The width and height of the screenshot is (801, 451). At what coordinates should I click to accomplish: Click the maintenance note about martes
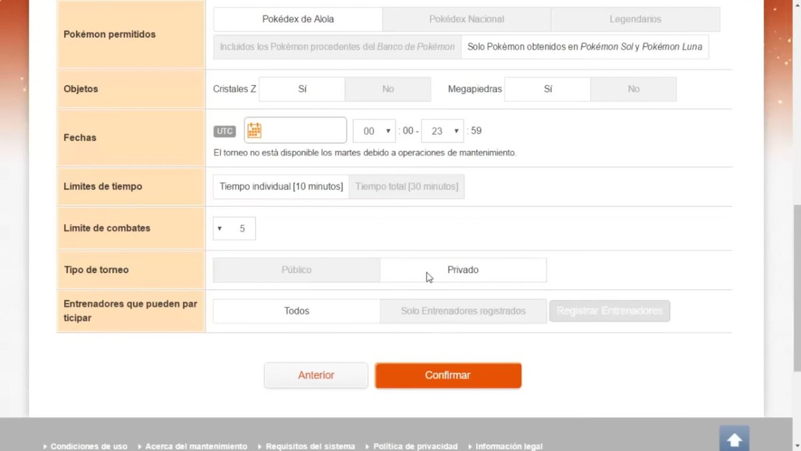point(365,153)
